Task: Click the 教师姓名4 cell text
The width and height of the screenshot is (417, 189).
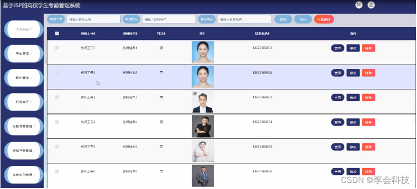Action: pos(130,122)
